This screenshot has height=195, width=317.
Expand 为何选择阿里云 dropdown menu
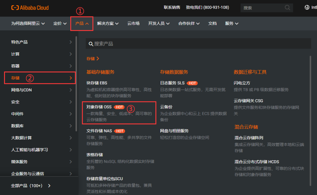[28, 24]
